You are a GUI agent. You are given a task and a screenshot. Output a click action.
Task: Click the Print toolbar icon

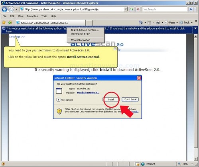tap(158, 23)
